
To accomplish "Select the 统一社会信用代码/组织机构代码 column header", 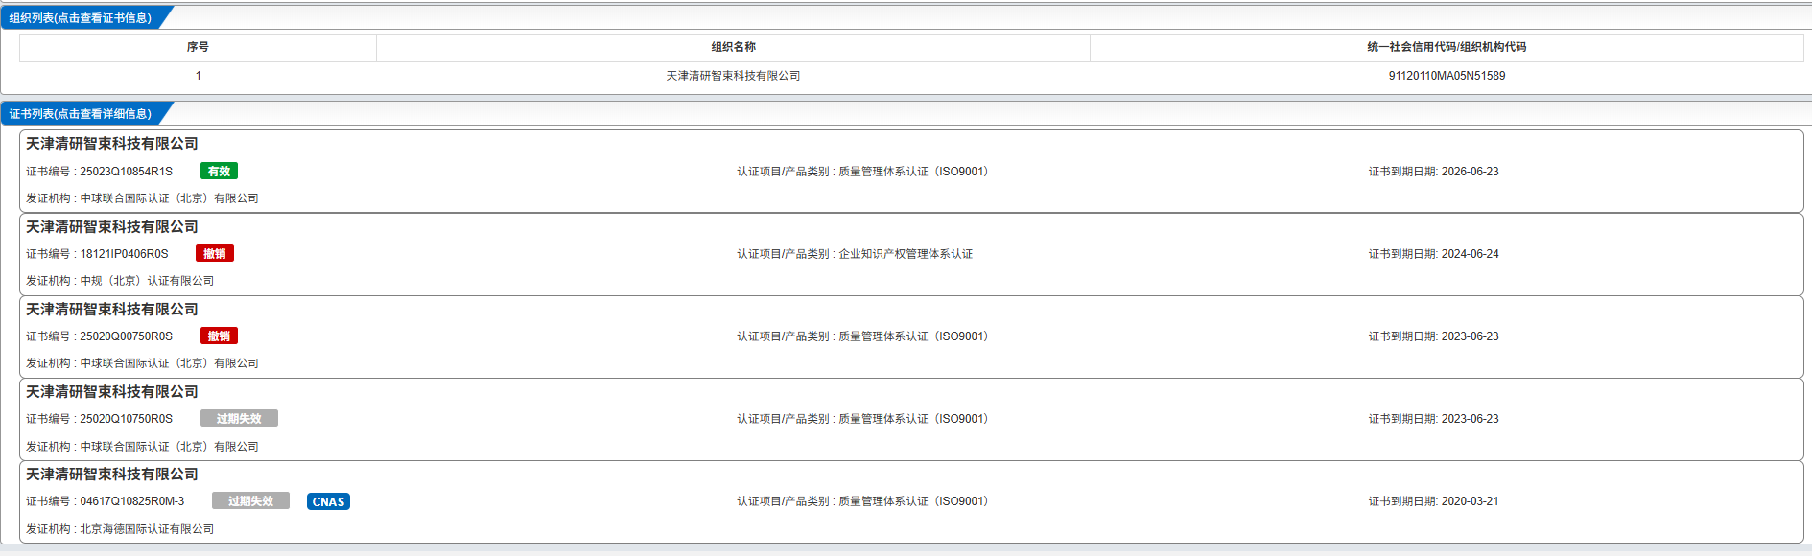I will (x=1447, y=47).
